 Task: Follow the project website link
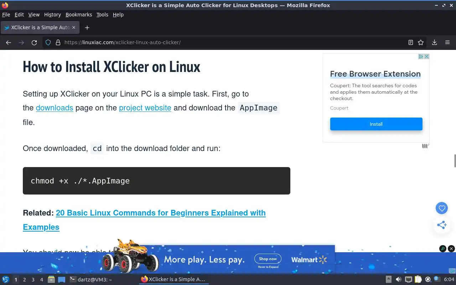click(x=145, y=108)
